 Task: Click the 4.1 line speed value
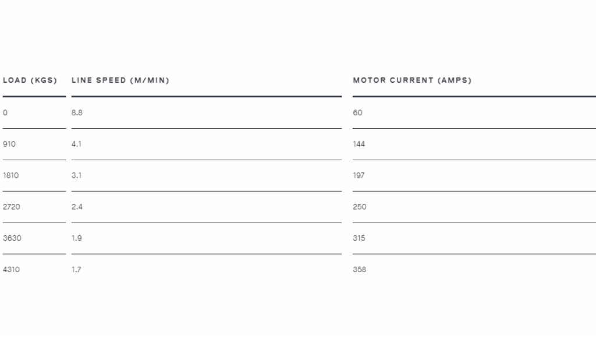click(76, 144)
